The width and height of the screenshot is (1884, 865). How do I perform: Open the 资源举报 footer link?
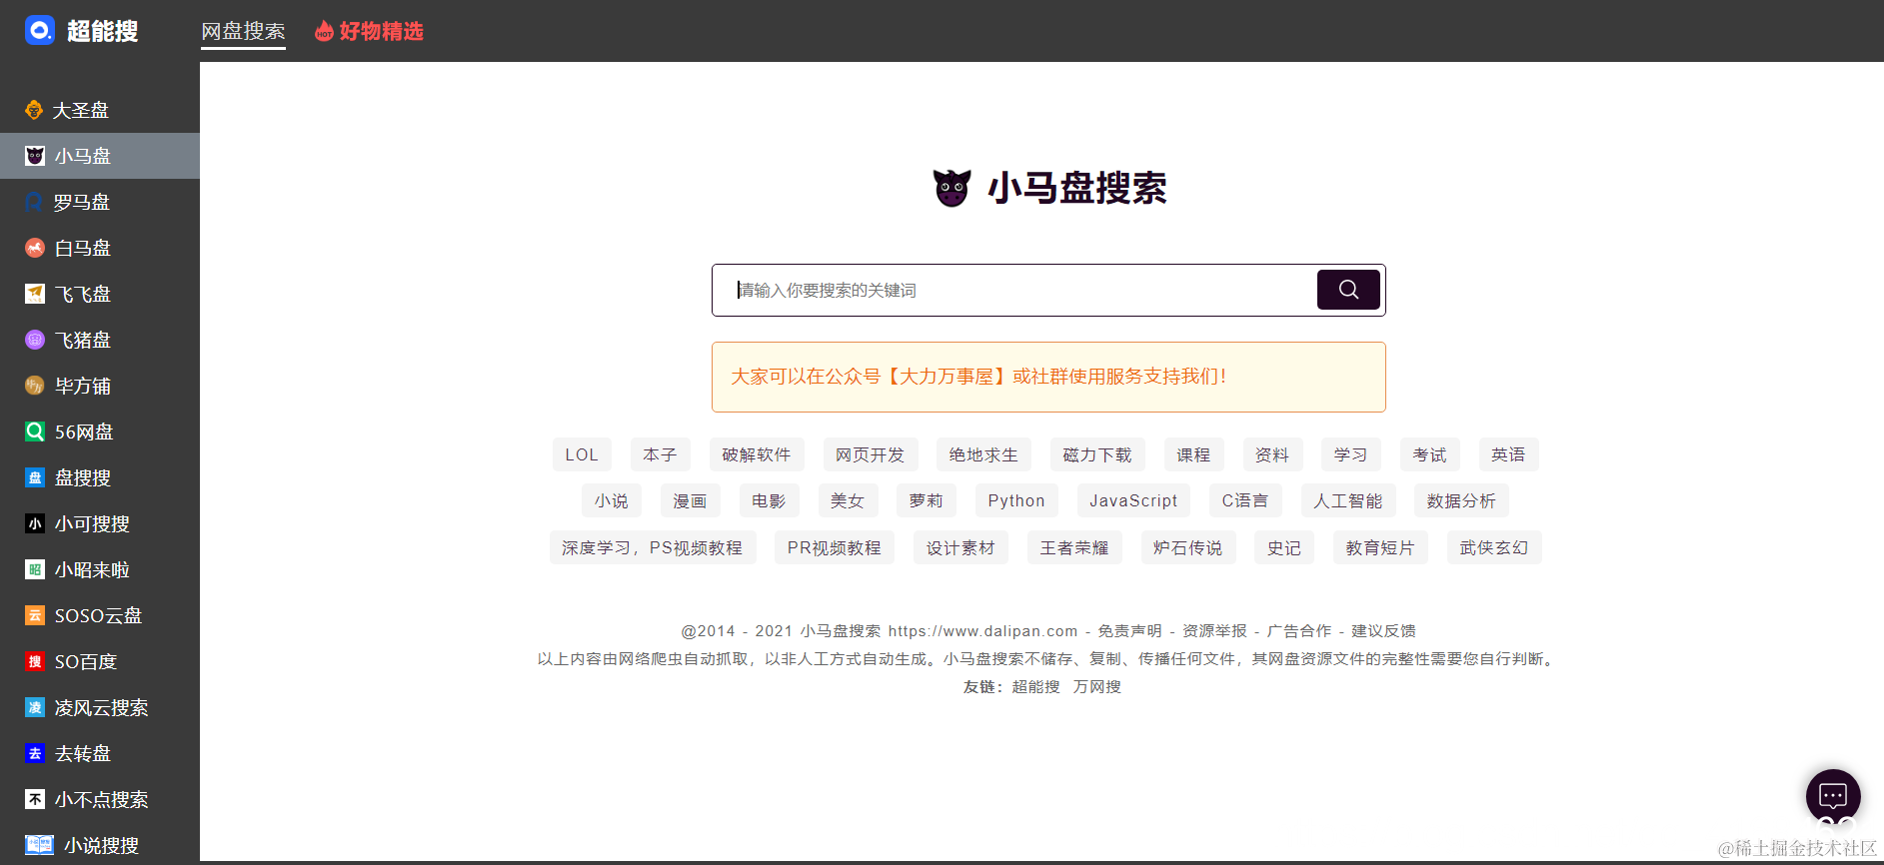[x=1215, y=630]
